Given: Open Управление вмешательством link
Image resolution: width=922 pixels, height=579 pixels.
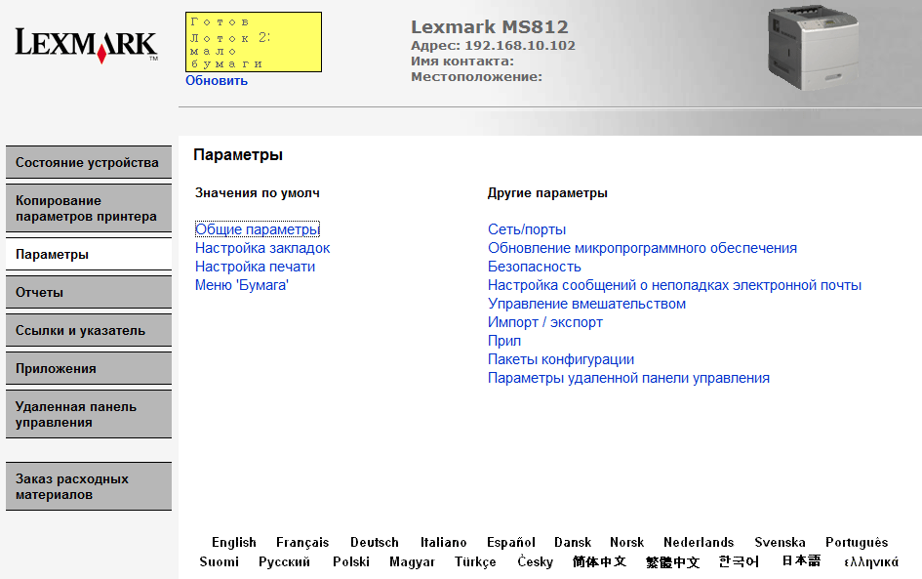Looking at the screenshot, I should [x=586, y=304].
